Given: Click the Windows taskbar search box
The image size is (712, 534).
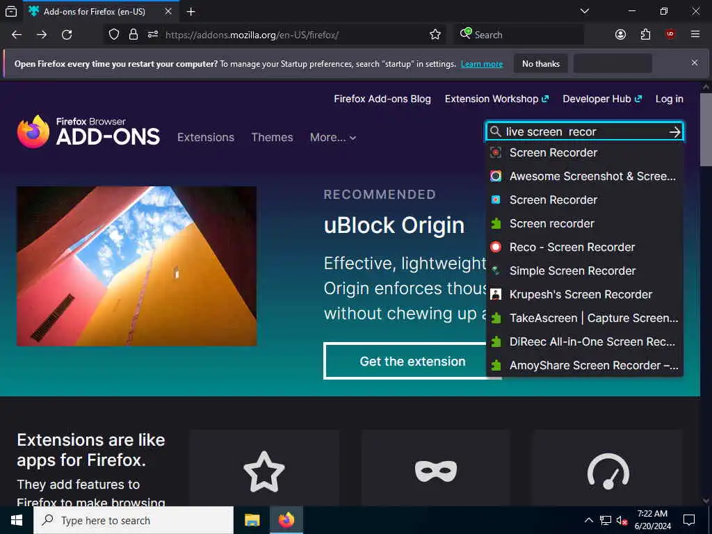Looking at the screenshot, I should pyautogui.click(x=133, y=520).
